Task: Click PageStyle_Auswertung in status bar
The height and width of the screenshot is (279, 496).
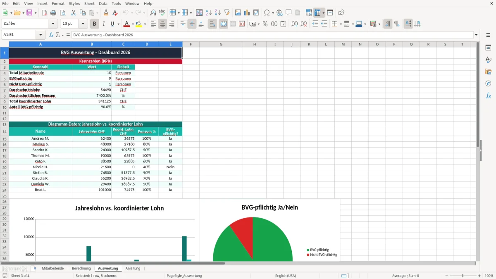Action: pyautogui.click(x=184, y=276)
